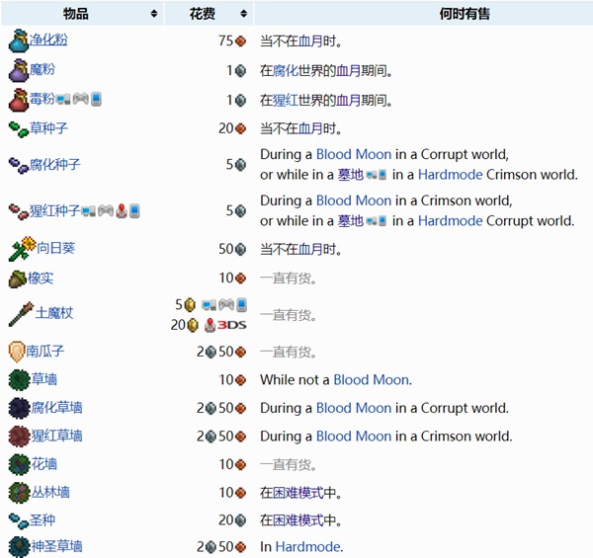The width and height of the screenshot is (593, 558).
Task: Click the Acorn (橡实) item icon
Action: tap(18, 279)
